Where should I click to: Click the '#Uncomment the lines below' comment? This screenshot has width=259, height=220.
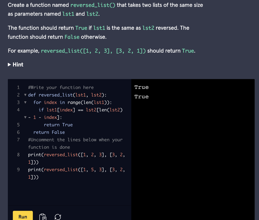[x=75, y=143]
